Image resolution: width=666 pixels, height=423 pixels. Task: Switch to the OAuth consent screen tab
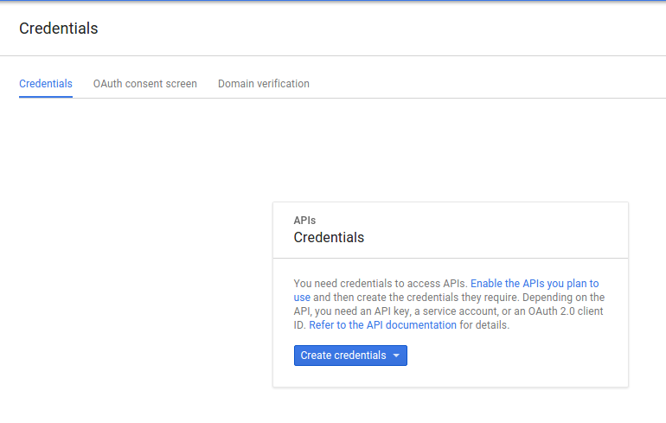[x=145, y=84]
